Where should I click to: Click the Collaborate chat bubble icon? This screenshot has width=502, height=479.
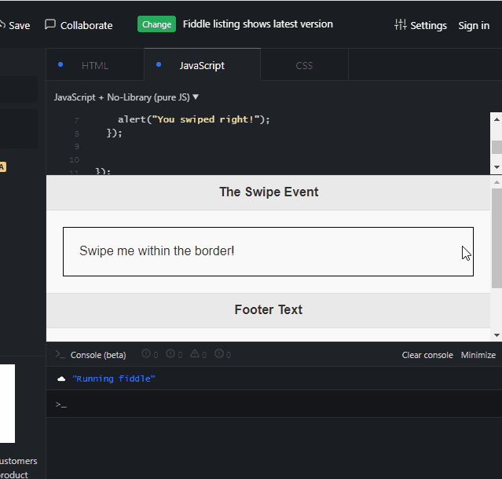50,24
